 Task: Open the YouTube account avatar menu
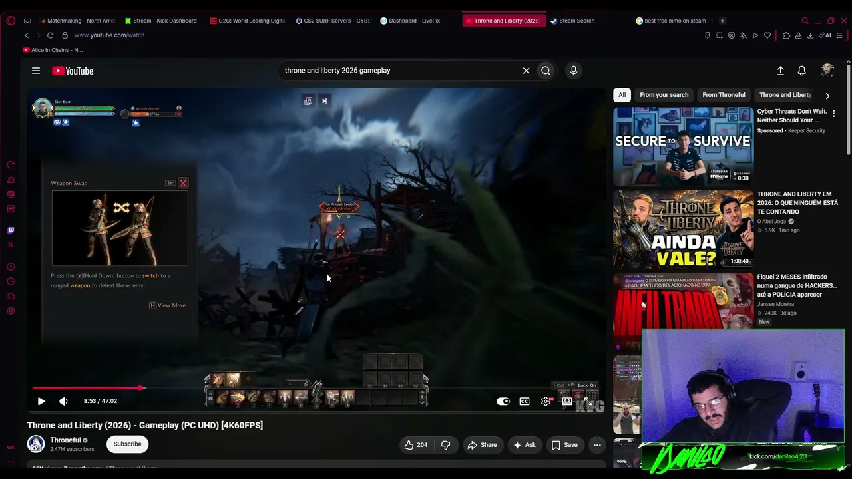coord(827,71)
